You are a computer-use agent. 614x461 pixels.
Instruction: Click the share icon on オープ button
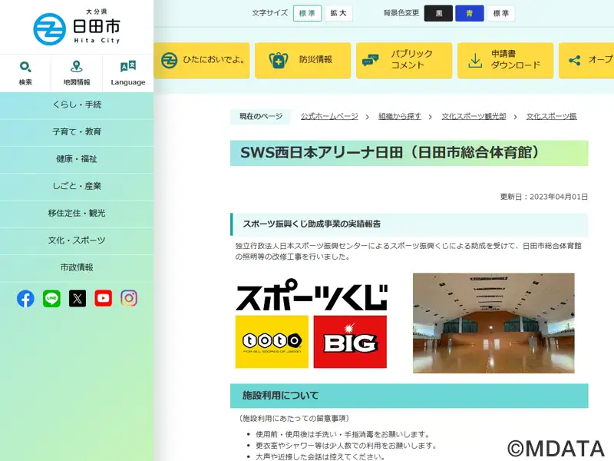tap(575, 61)
